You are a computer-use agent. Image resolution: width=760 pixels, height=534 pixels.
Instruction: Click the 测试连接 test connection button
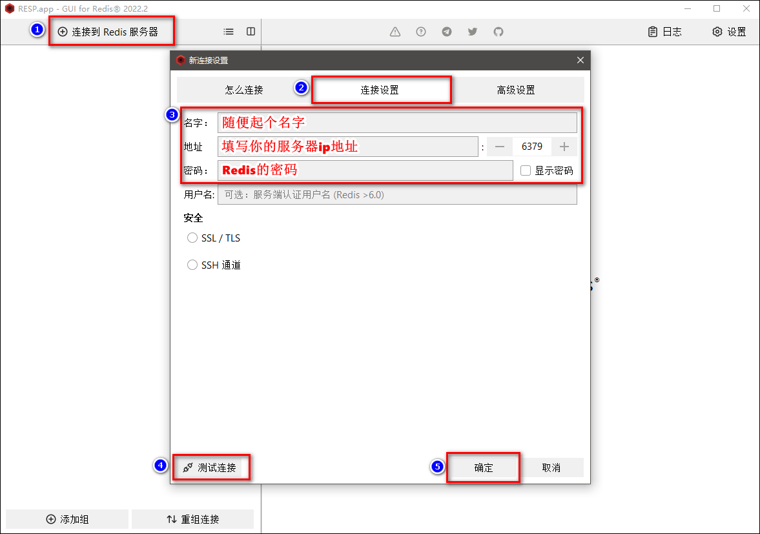(x=209, y=467)
